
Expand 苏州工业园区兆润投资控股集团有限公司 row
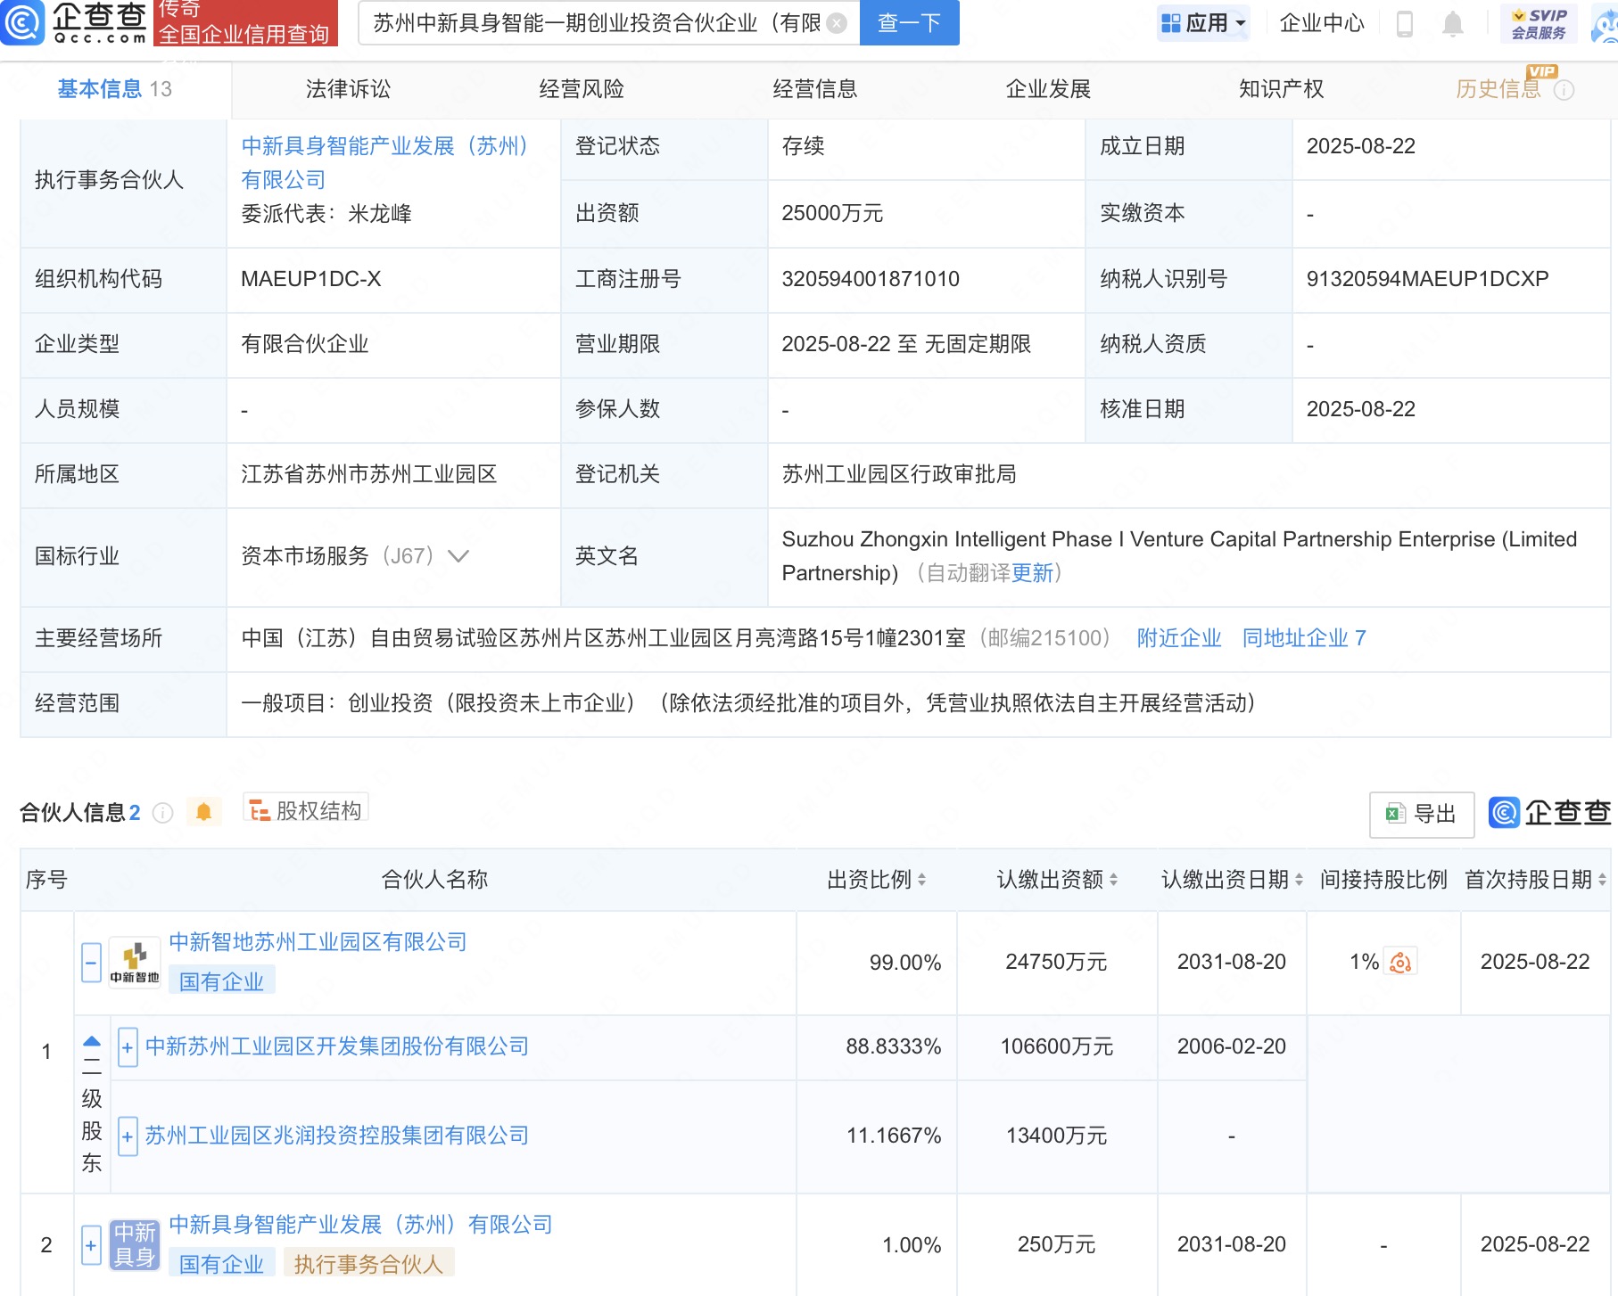coord(128,1136)
